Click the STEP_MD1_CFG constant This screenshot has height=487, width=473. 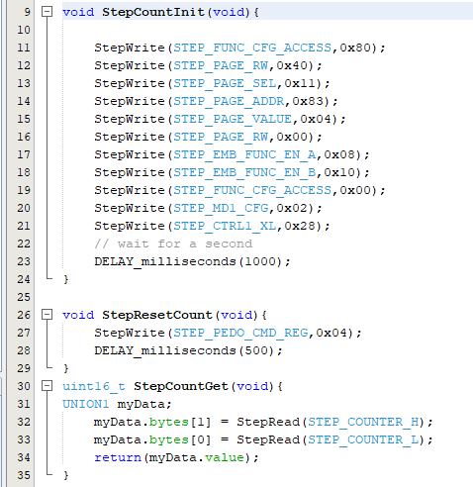[221, 208]
